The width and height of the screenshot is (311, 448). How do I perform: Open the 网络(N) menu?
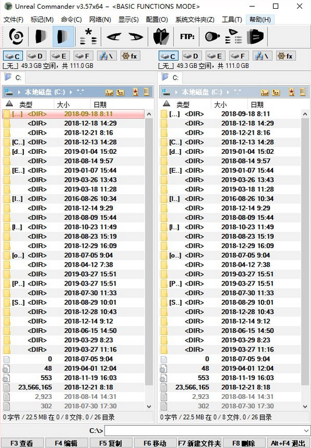(x=100, y=20)
